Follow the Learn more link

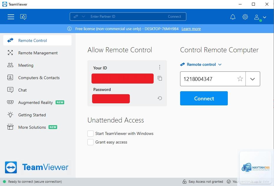pos(191,29)
